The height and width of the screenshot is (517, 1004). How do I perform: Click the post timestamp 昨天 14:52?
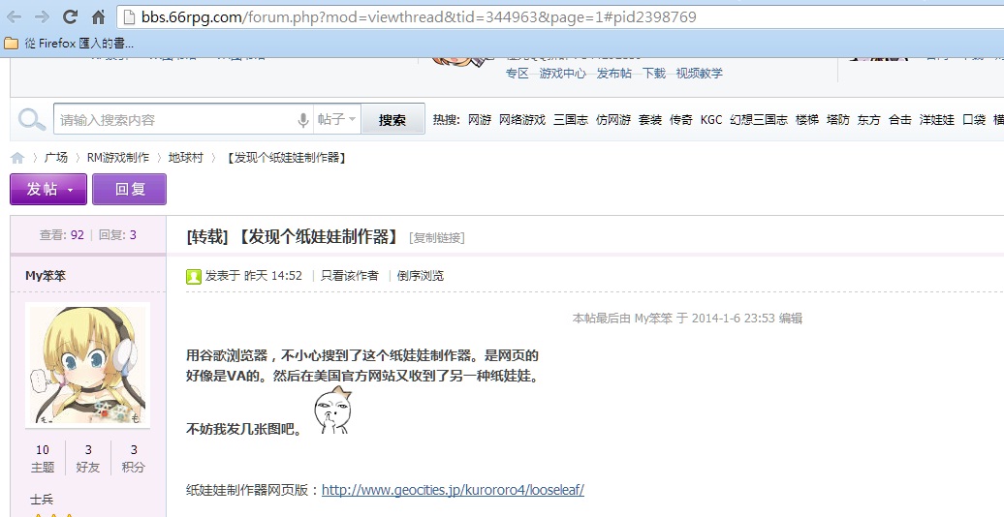point(273,276)
